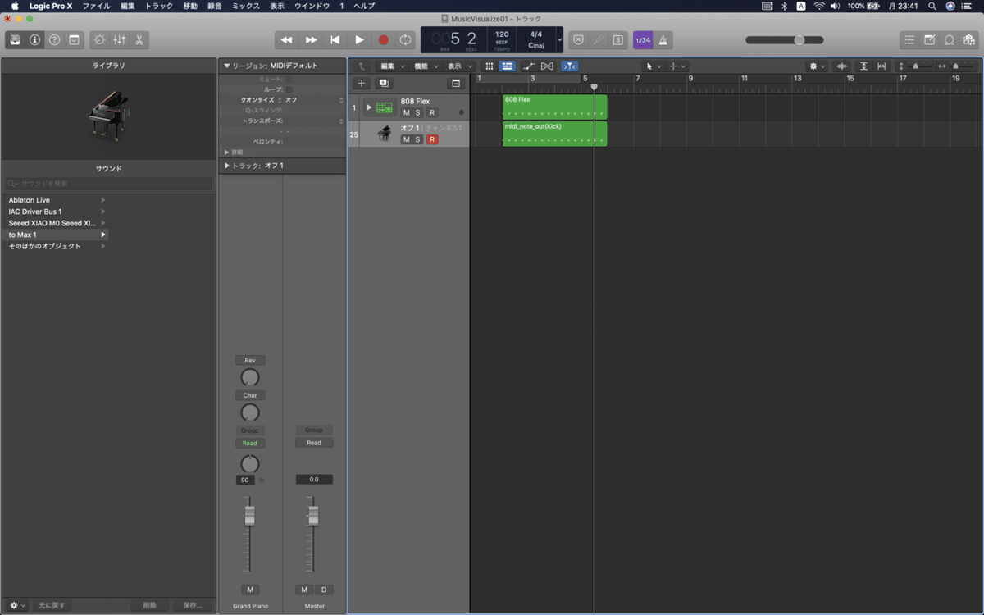Open the pointer Left-click tool menu
This screenshot has height=615, width=984.
(653, 66)
